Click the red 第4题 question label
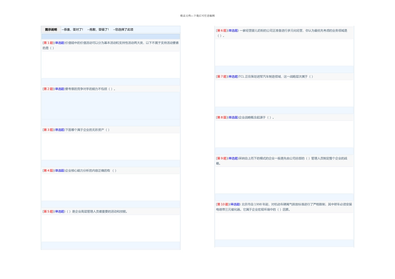This screenshot has height=279, width=395. click(48, 171)
